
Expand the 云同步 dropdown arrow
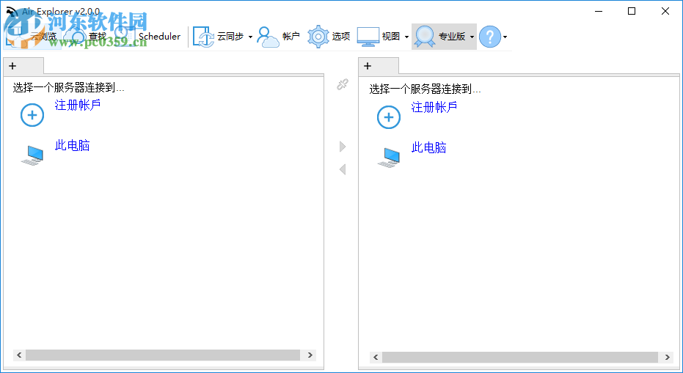pos(250,37)
